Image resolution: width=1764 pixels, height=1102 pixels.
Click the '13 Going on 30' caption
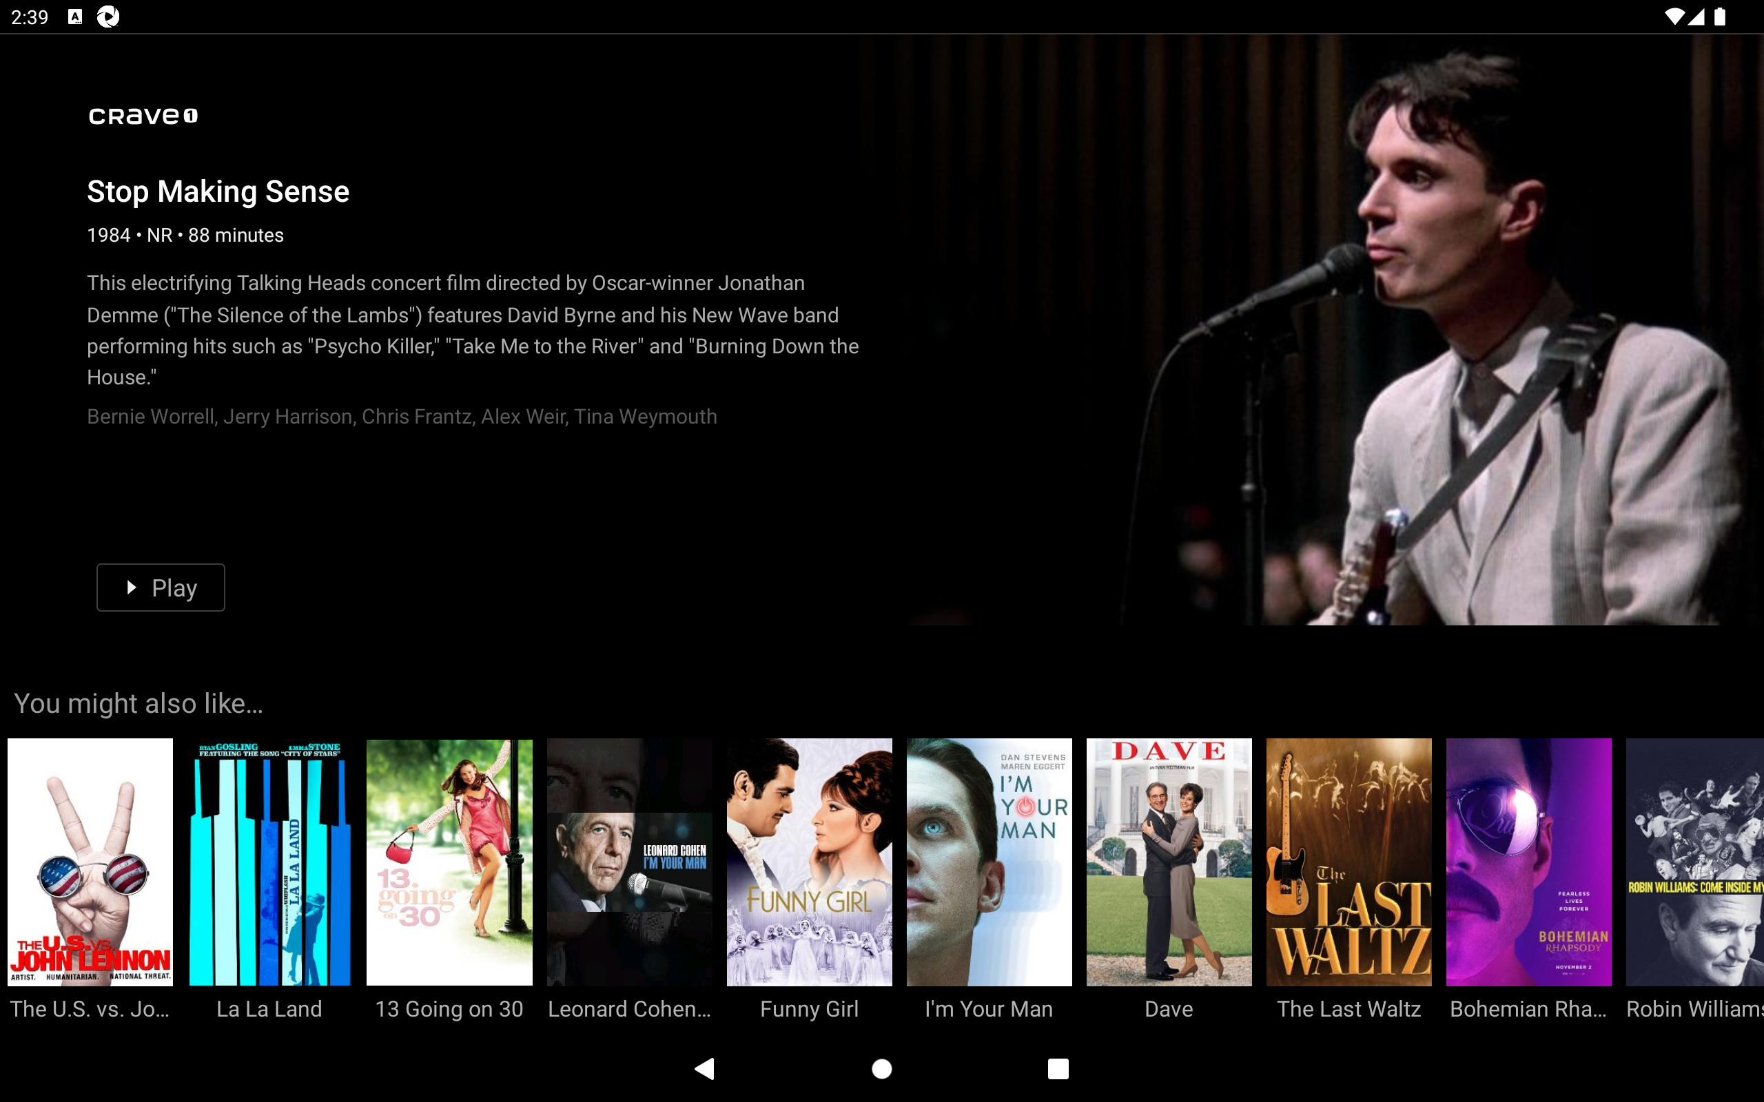pyautogui.click(x=450, y=1010)
